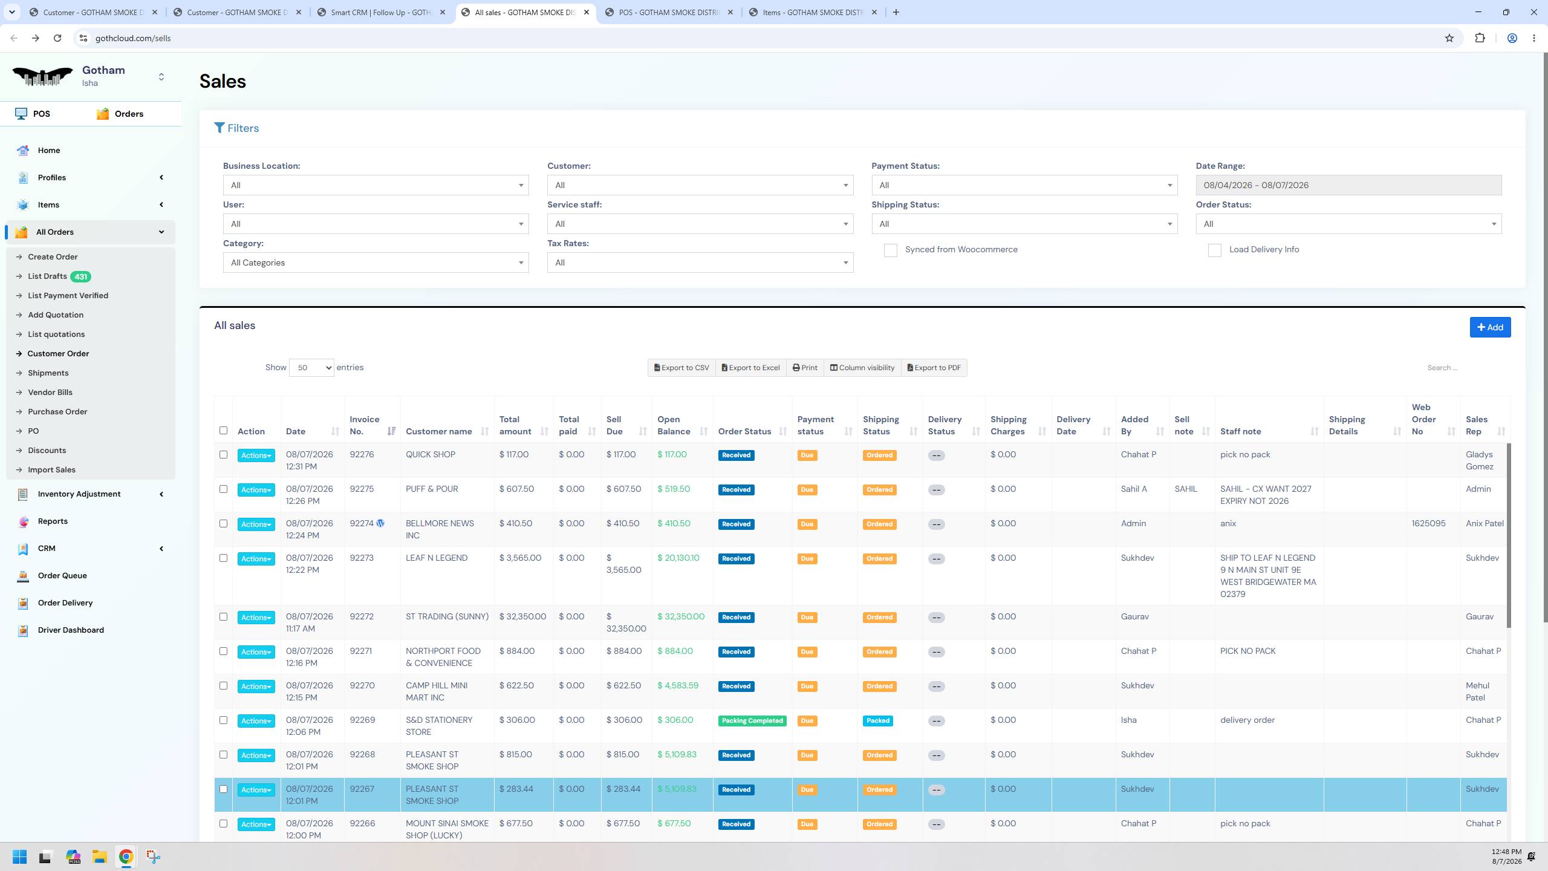The image size is (1548, 871).
Task: Switch to the POS - GOTHAM SMOKE browser tab
Action: pyautogui.click(x=669, y=12)
